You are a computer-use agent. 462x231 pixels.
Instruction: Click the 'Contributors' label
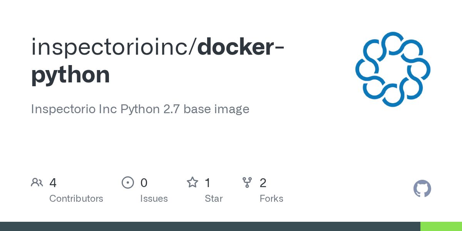tap(76, 199)
